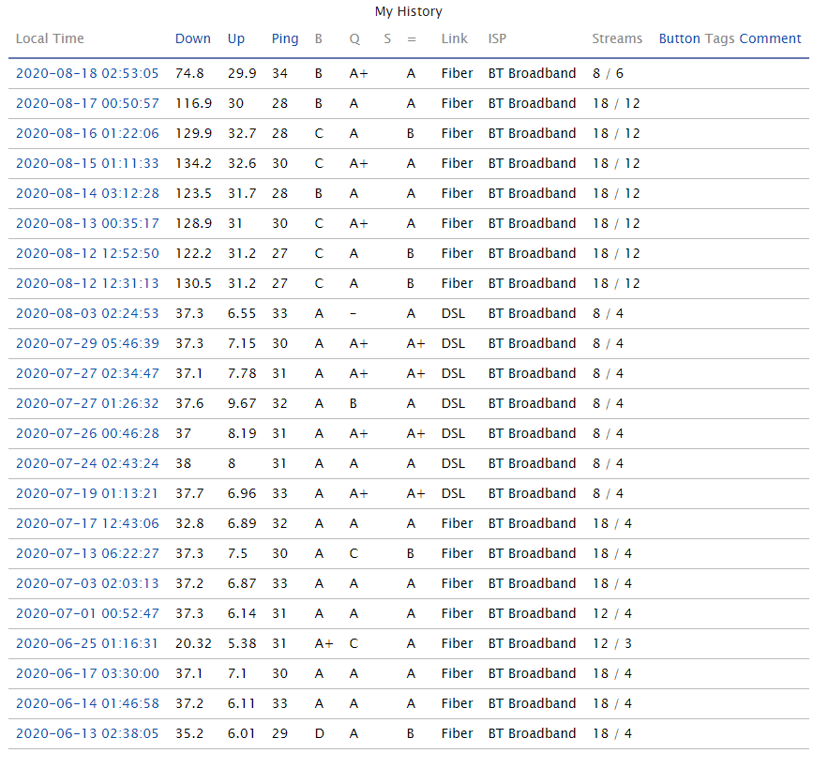Open the 2020-07-13 06:22:27 test entry
828x768 pixels.
(87, 553)
